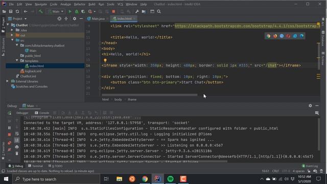The height and width of the screenshot is (184, 327).
Task: Open the VCS menu
Action: coord(120,4)
